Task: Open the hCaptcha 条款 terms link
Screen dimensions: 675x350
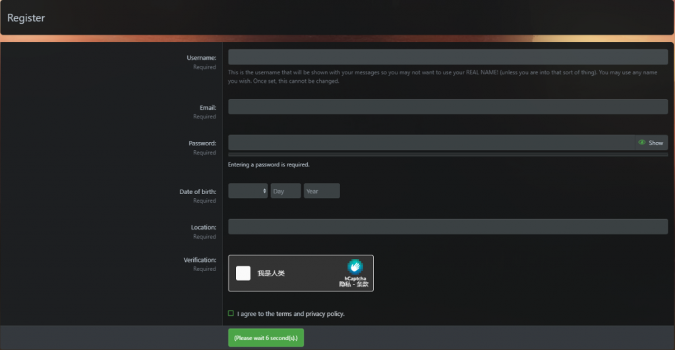Action: click(x=363, y=284)
